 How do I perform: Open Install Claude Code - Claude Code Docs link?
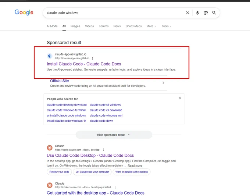84,64
